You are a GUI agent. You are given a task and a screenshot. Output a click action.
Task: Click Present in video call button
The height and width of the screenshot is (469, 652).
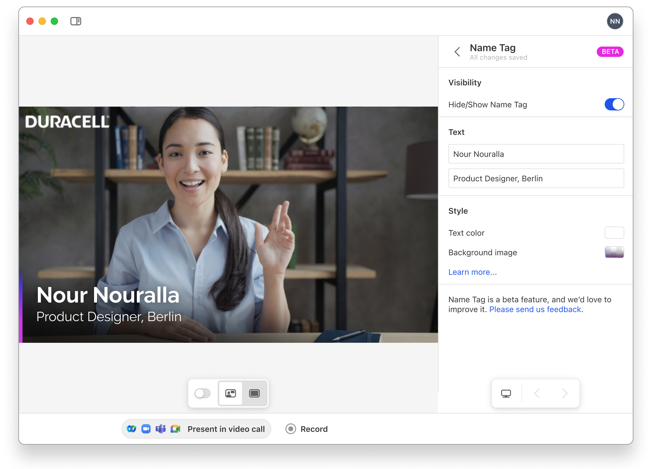226,429
